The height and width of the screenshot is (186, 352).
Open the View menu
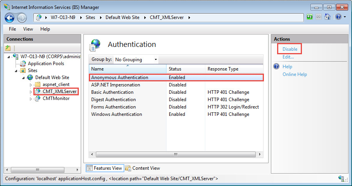tap(28, 29)
